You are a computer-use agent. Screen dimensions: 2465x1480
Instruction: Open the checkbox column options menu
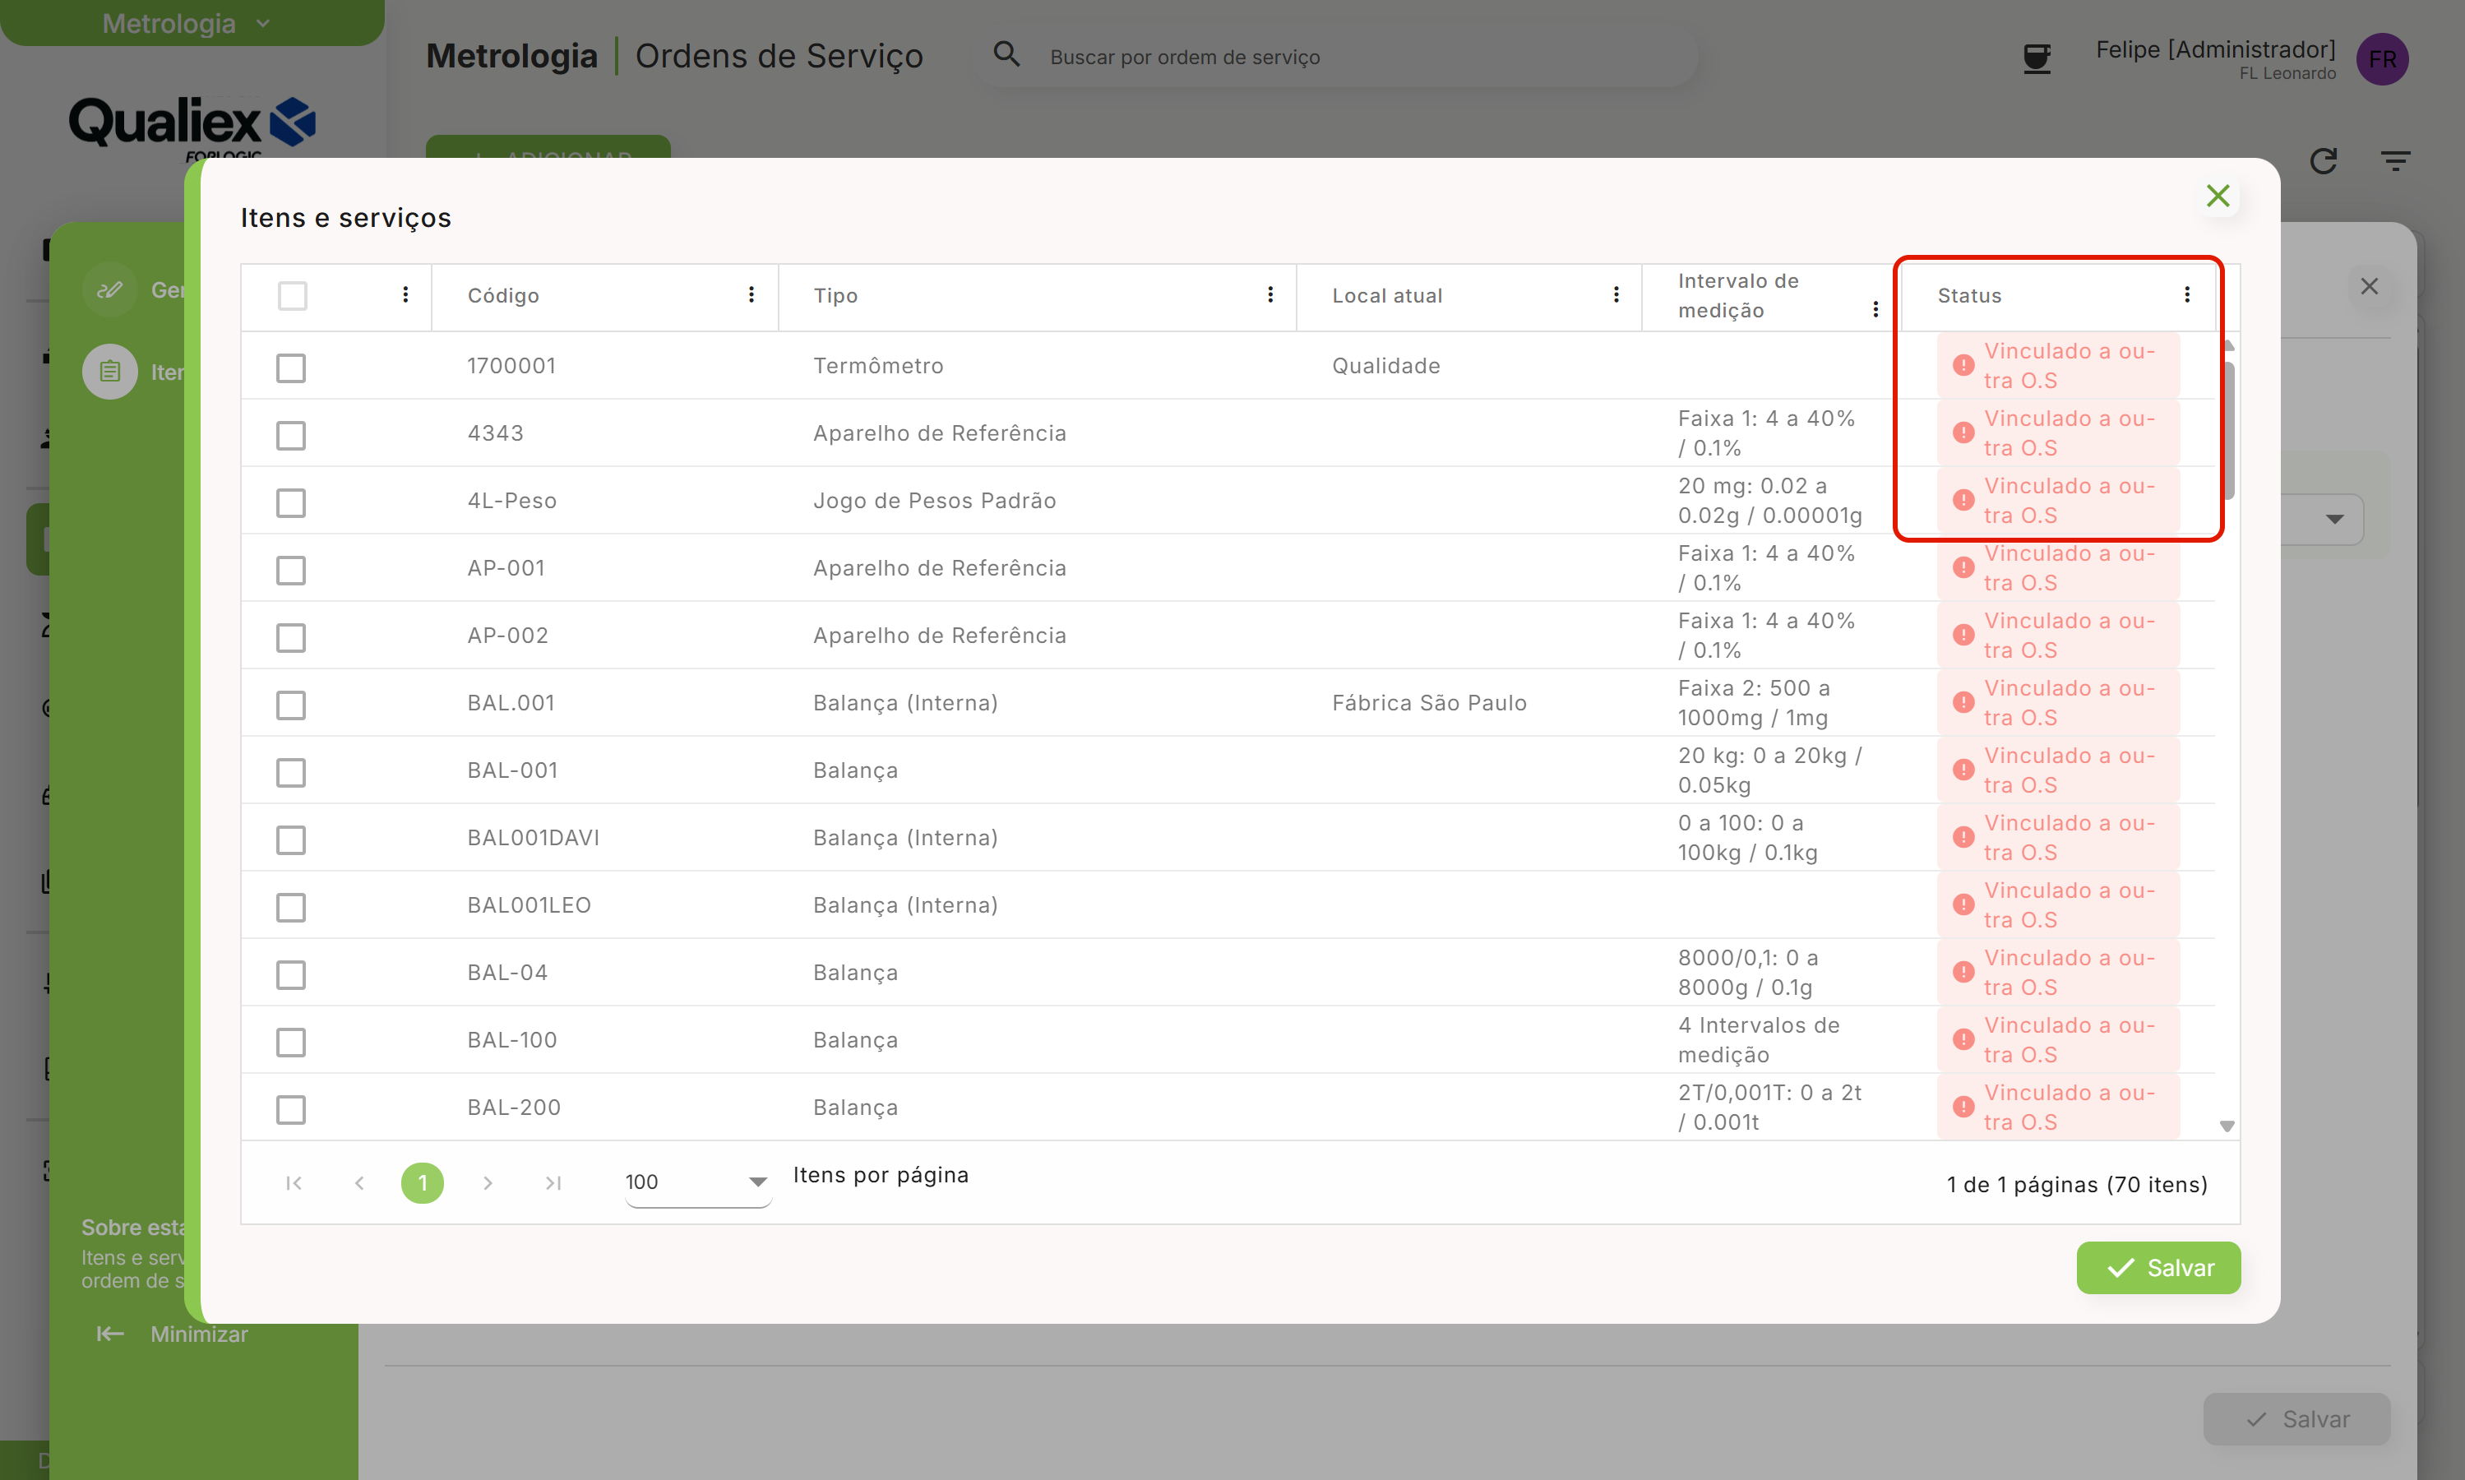(405, 294)
